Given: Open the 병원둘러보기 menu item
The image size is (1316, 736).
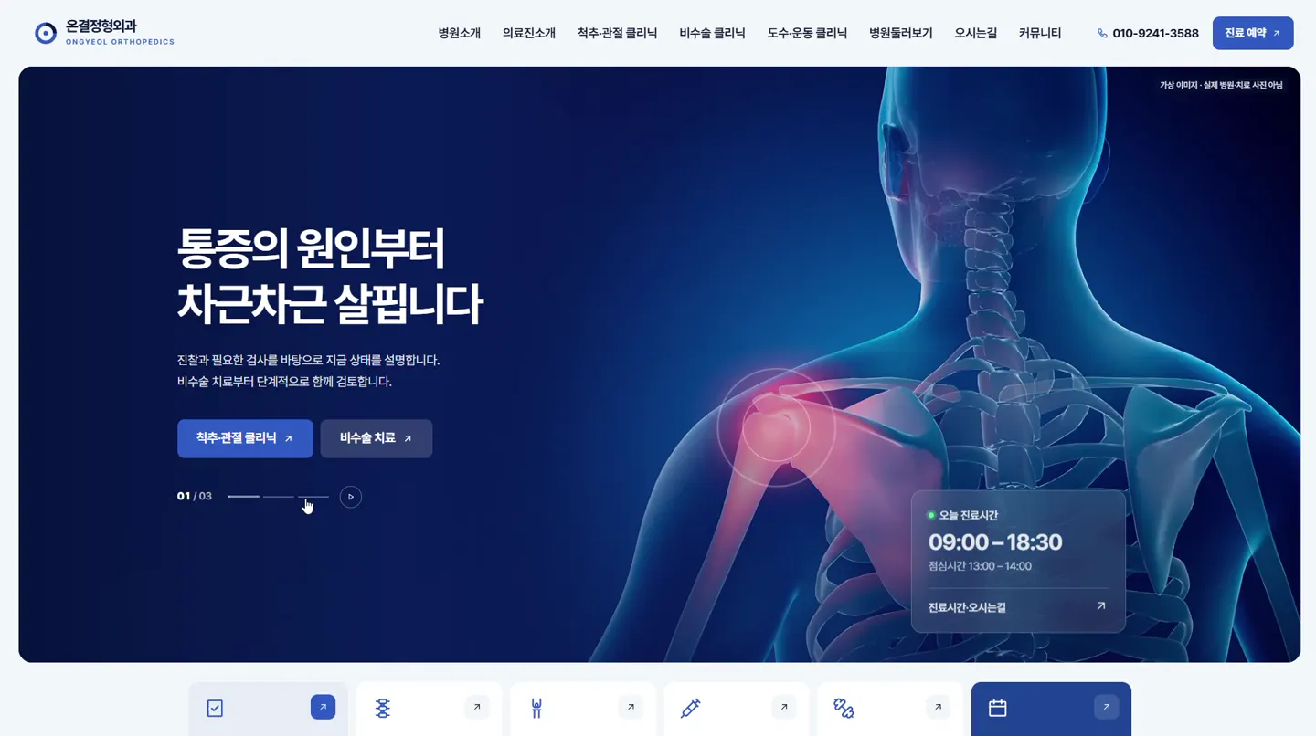Looking at the screenshot, I should [x=901, y=33].
